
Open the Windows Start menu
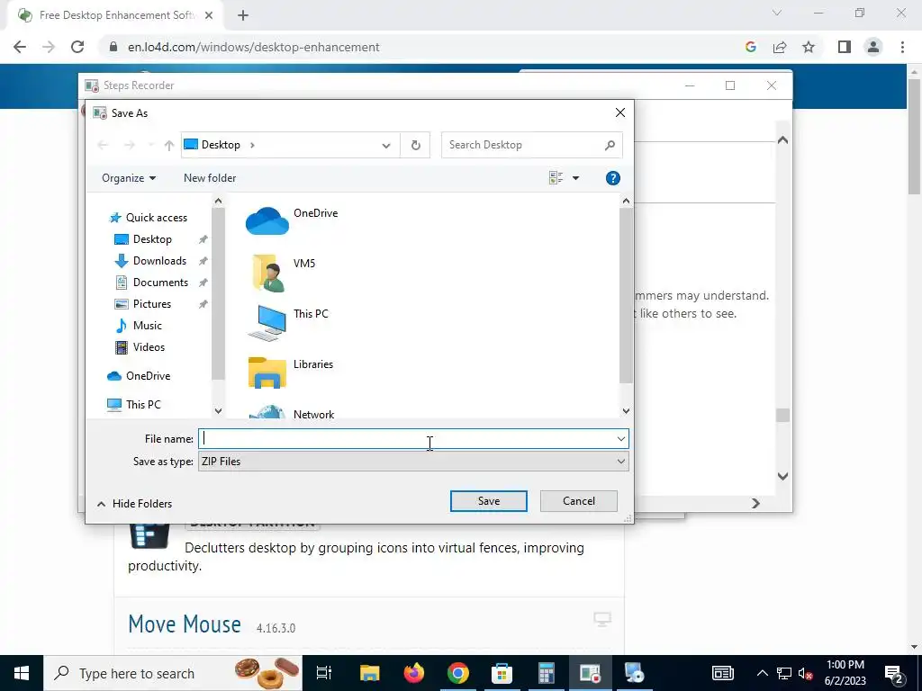(22, 673)
